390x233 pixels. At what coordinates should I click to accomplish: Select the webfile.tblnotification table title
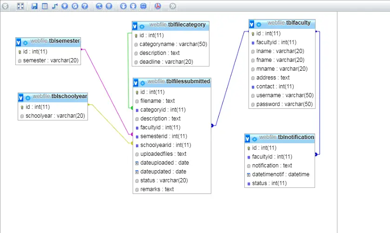[x=287, y=137]
